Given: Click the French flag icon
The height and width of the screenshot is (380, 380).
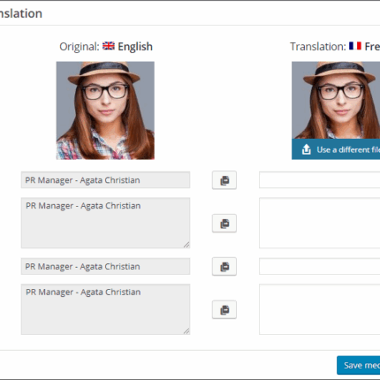Looking at the screenshot, I should pos(355,46).
